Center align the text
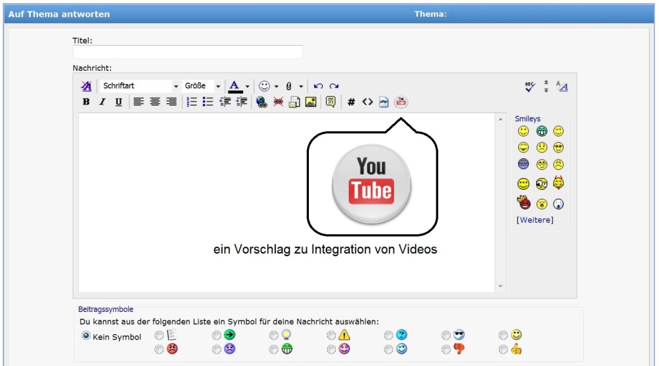This screenshot has height=366, width=659. pos(154,102)
